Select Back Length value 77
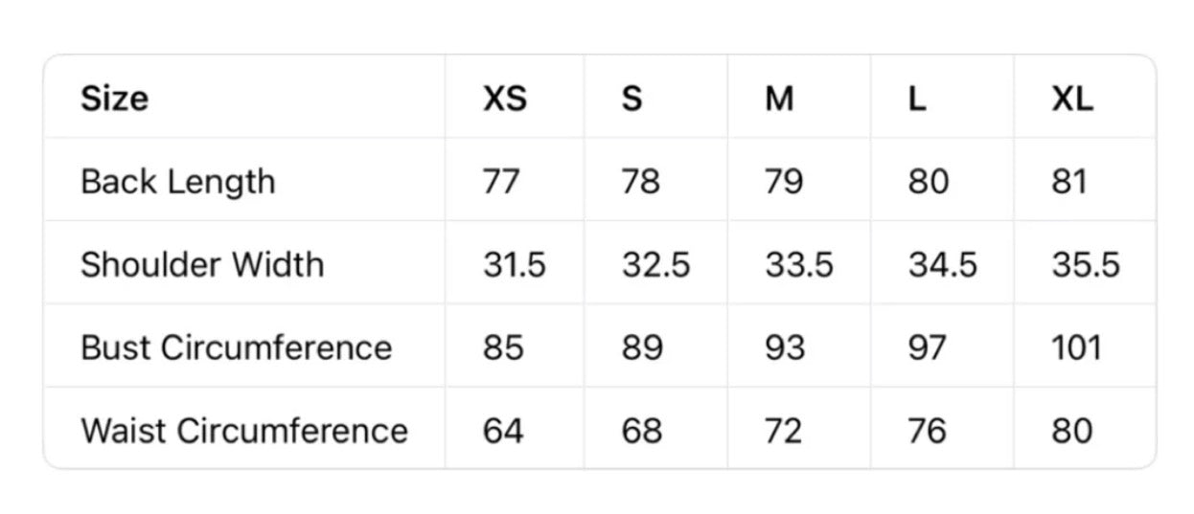This screenshot has width=1194, height=514. tap(501, 181)
